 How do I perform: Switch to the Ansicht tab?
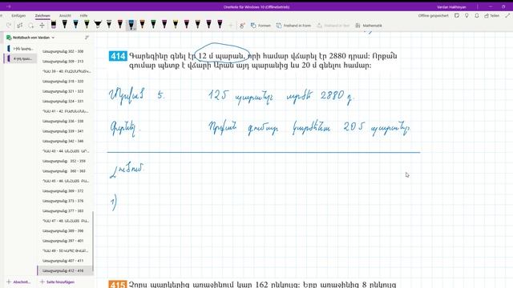pyautogui.click(x=65, y=16)
